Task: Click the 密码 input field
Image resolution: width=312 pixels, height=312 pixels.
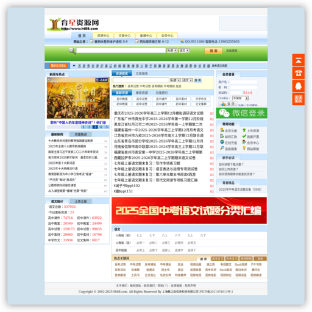Action: [x=244, y=87]
